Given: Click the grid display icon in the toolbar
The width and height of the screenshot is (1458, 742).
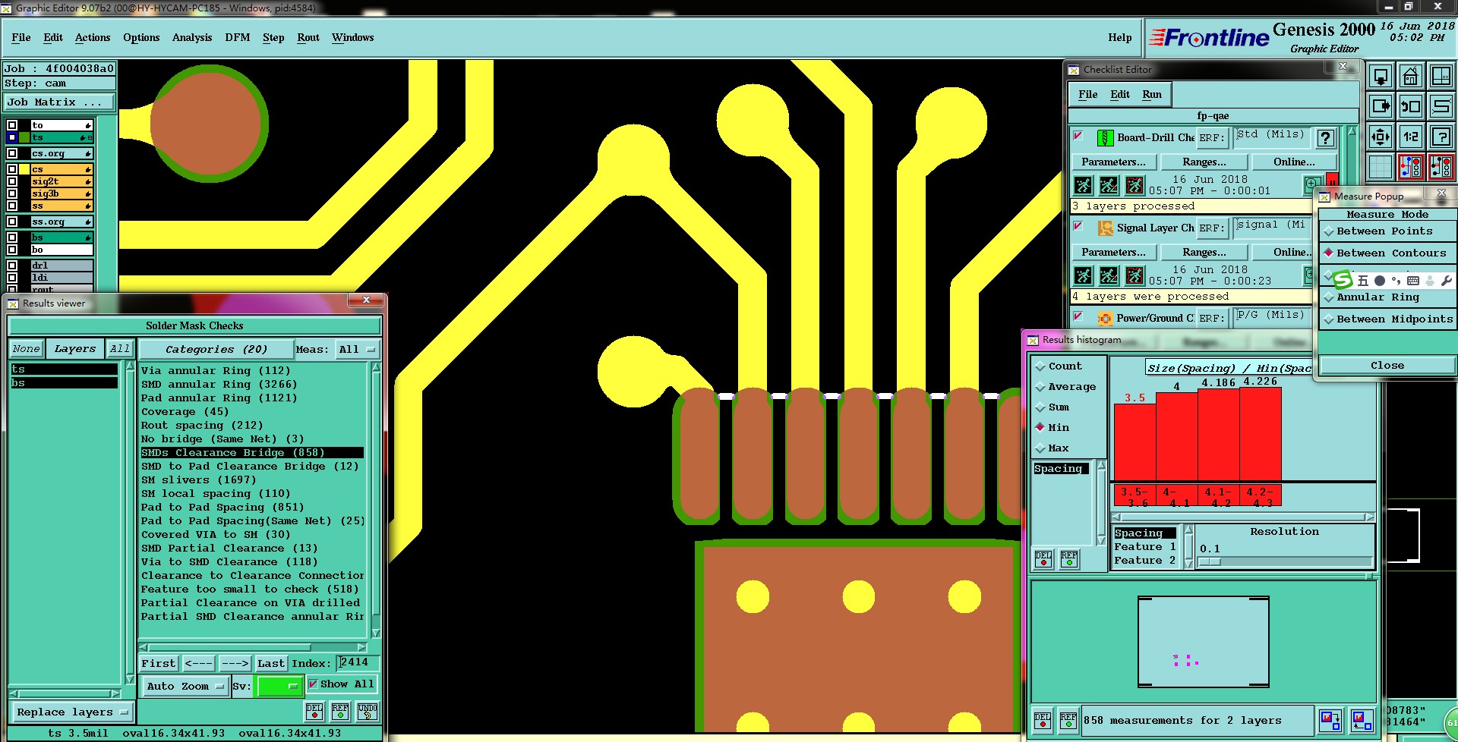Looking at the screenshot, I should [x=1380, y=167].
